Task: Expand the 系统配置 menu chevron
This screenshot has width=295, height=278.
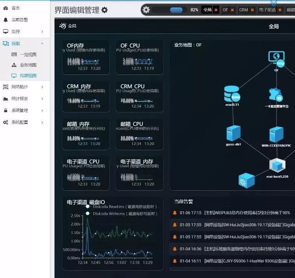Action: pos(42,122)
